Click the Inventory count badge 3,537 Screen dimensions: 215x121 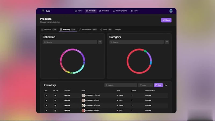coord(73,30)
